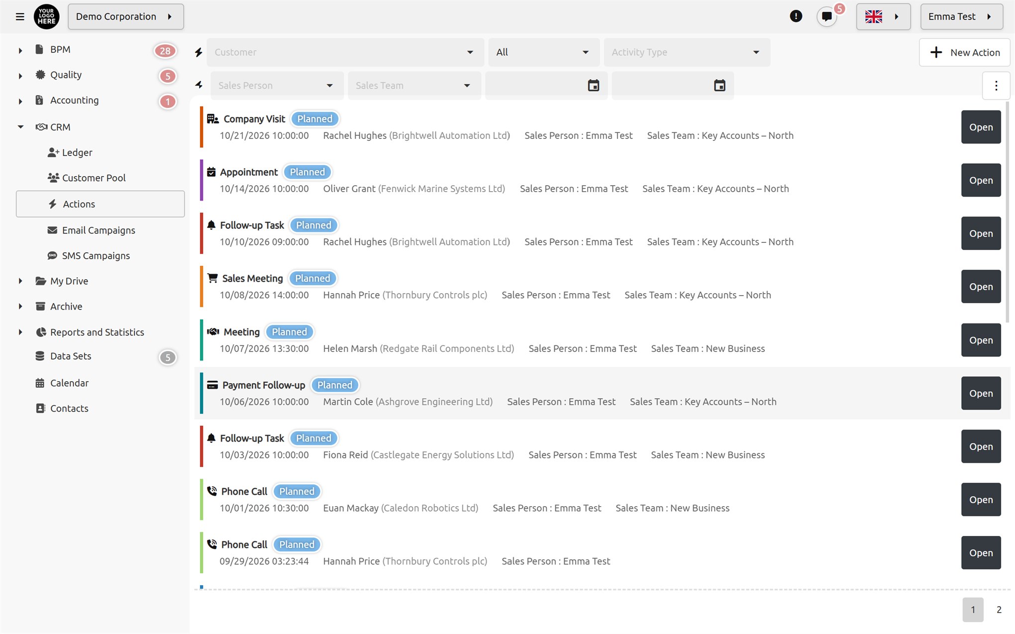Click the Your Logo Here logo

tap(46, 16)
